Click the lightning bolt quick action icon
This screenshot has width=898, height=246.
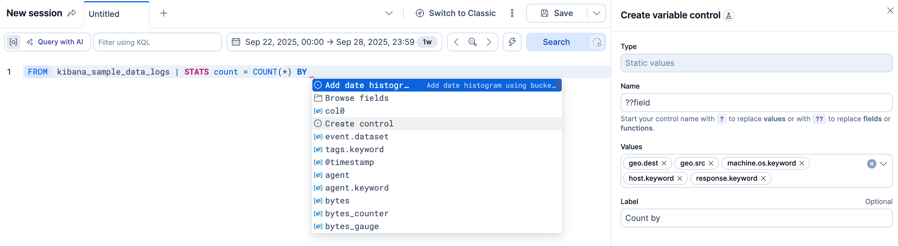(x=512, y=42)
